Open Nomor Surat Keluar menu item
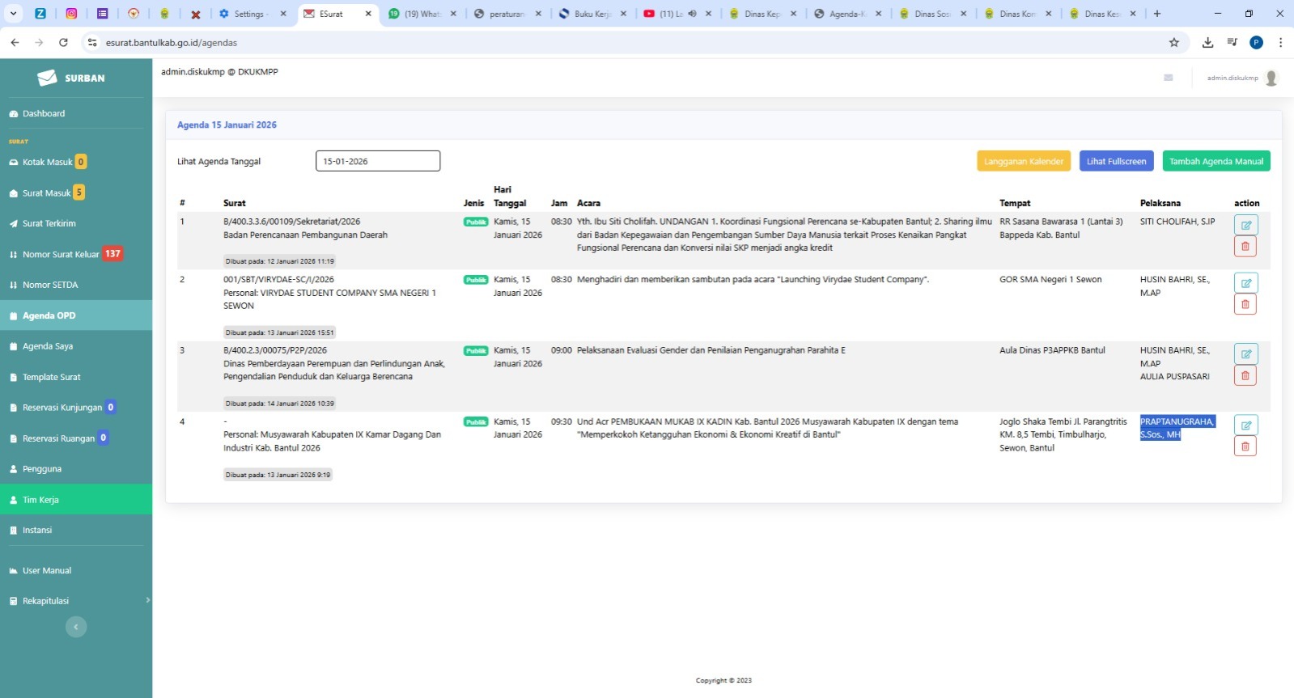1294x698 pixels. click(x=61, y=254)
